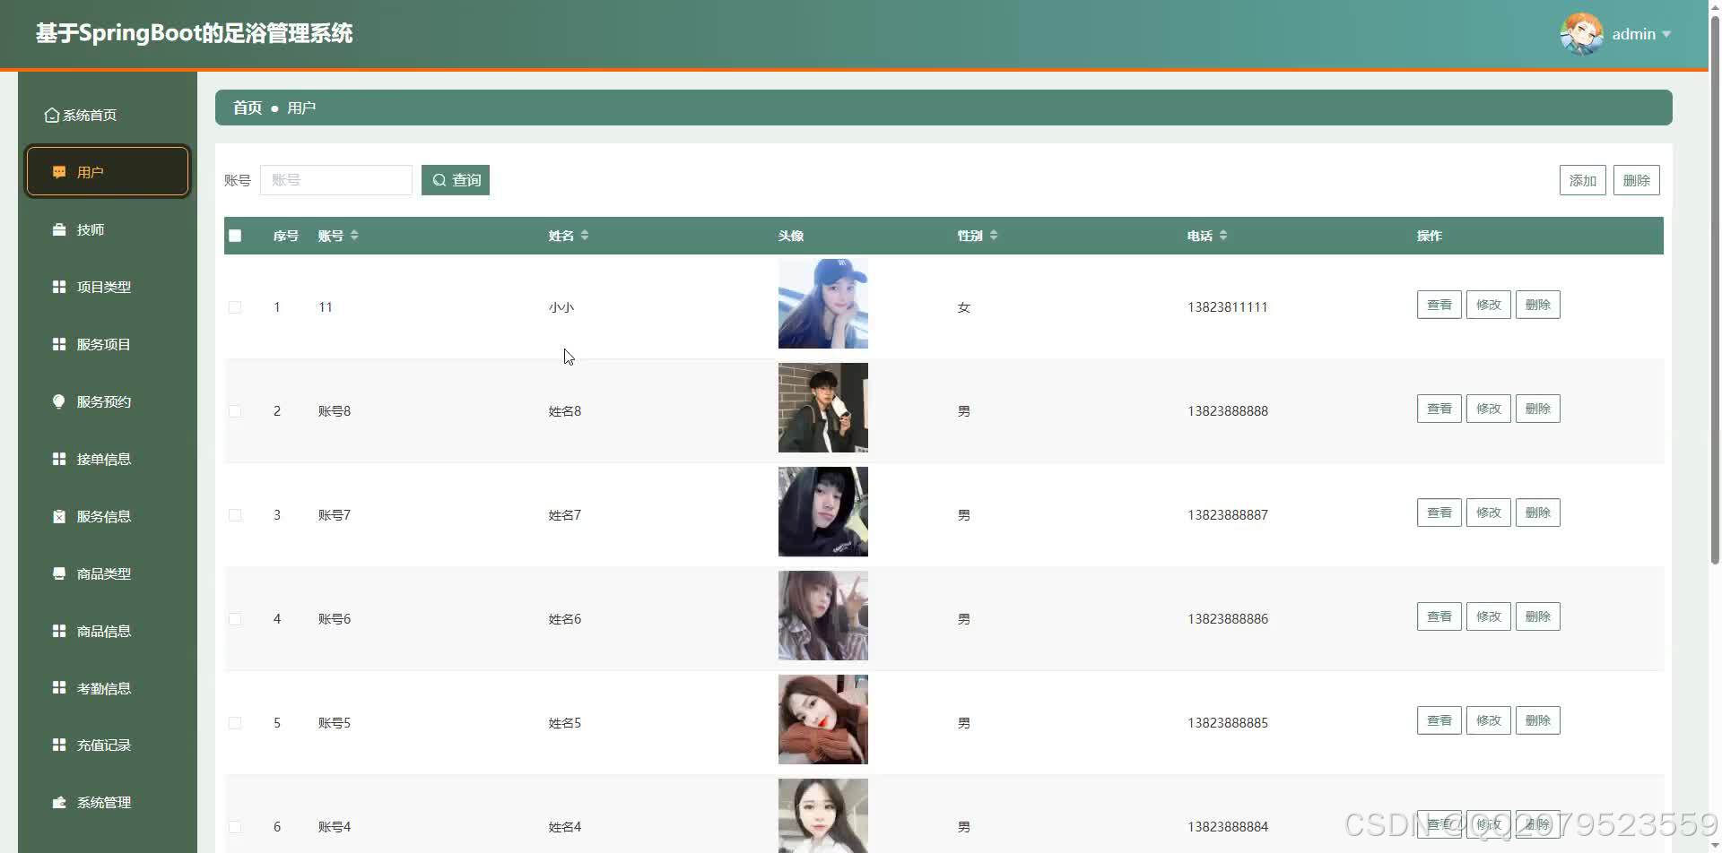This screenshot has width=1722, height=853.
Task: Go to 服务预约 menu entry
Action: click(108, 401)
